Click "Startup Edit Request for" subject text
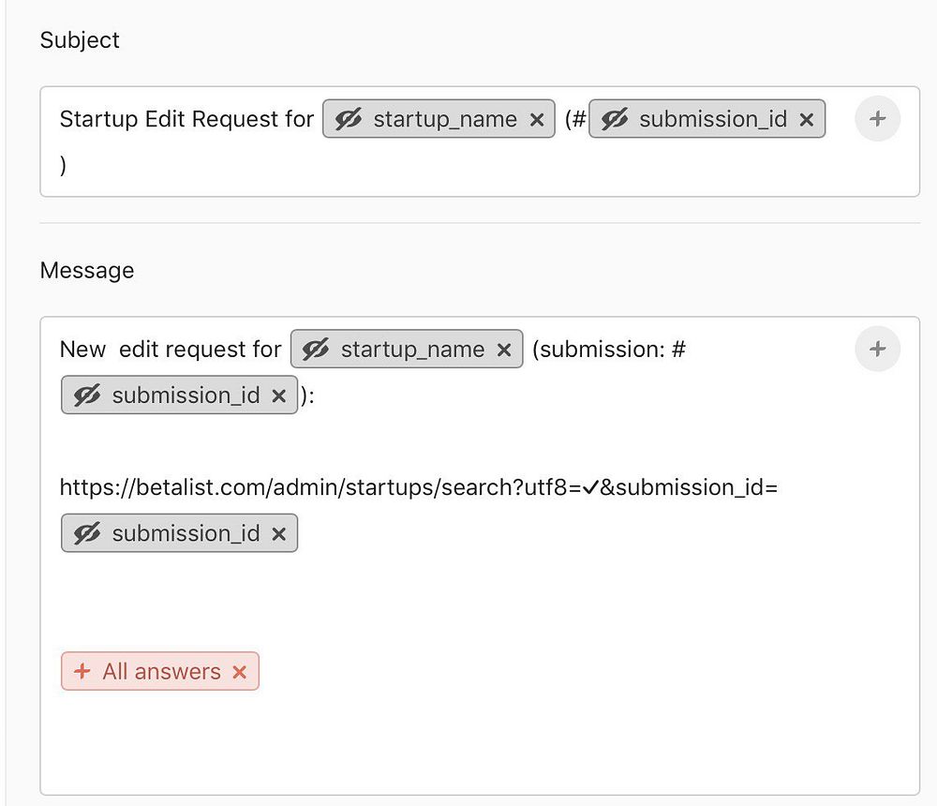 pyautogui.click(x=186, y=120)
